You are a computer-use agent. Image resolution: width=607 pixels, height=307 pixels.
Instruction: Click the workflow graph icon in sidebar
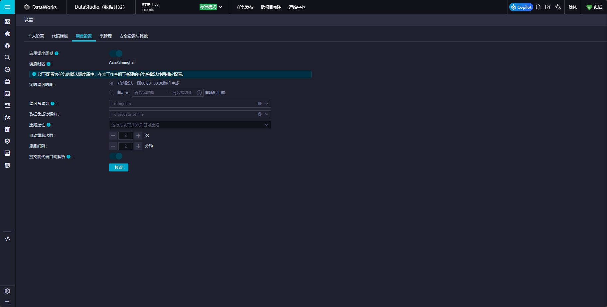(x=7, y=239)
